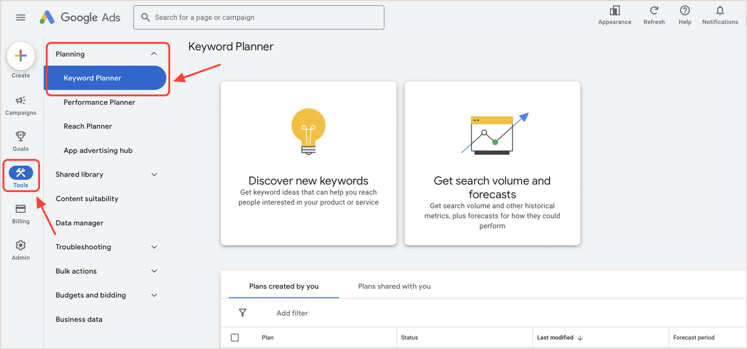The width and height of the screenshot is (747, 349).
Task: Open the Billing card icon
Action: (21, 209)
